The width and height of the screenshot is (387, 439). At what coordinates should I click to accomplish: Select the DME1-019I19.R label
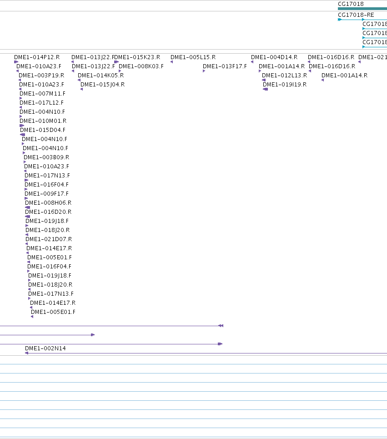pos(285,85)
